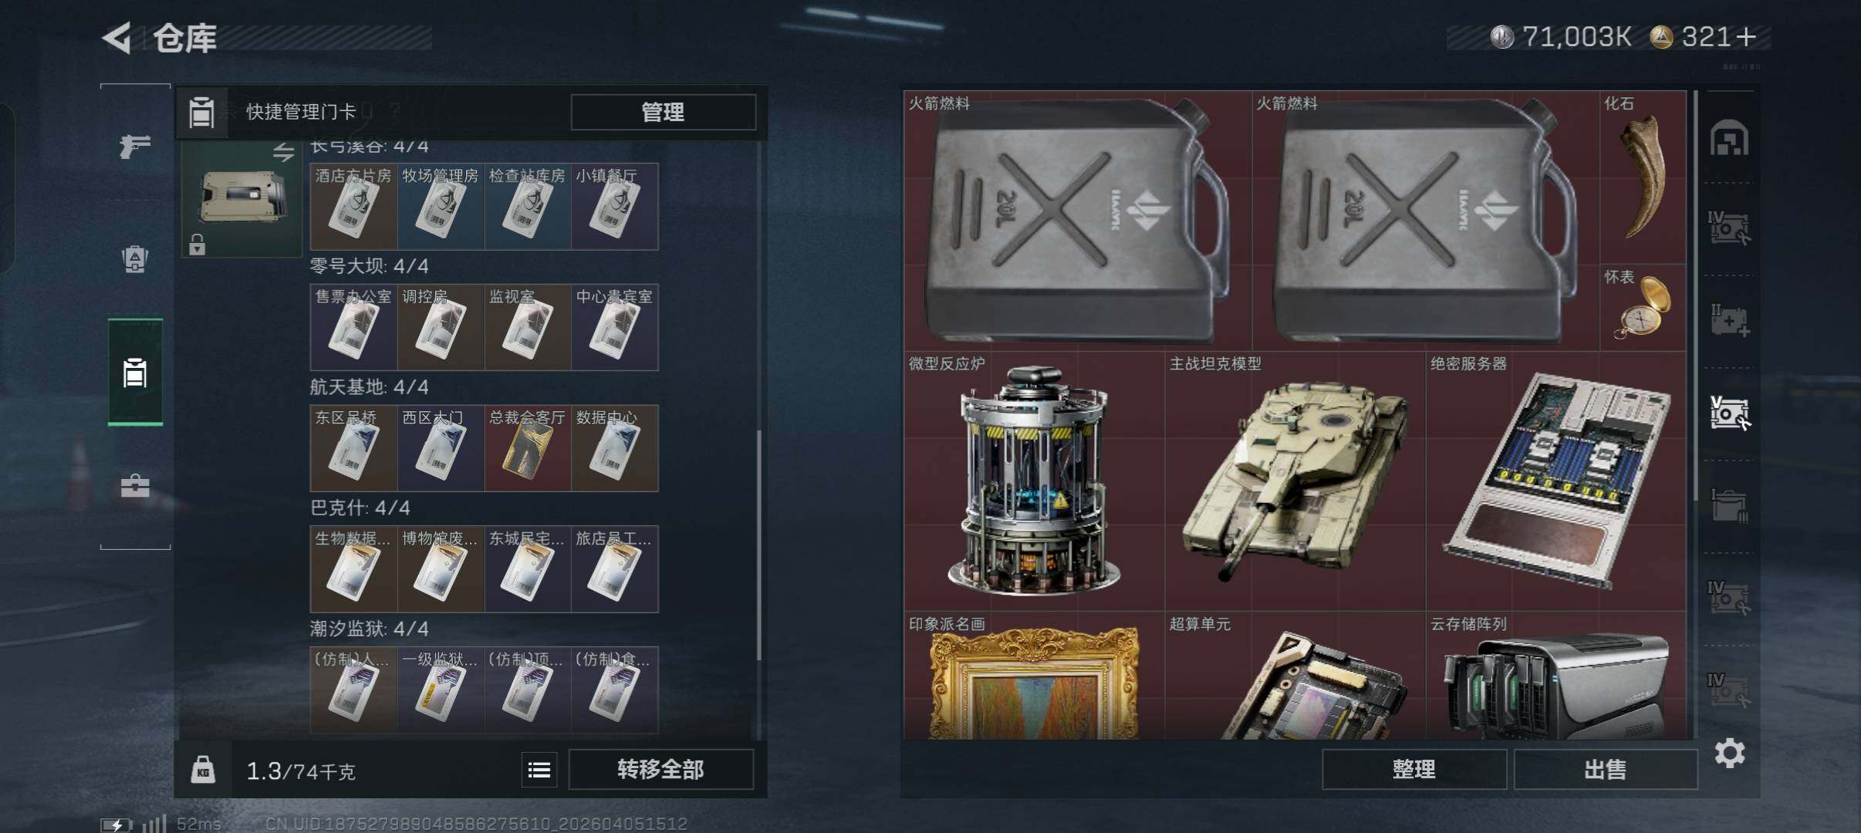Open the weapons pistol tab in sidebar
The image size is (1861, 833).
click(135, 146)
